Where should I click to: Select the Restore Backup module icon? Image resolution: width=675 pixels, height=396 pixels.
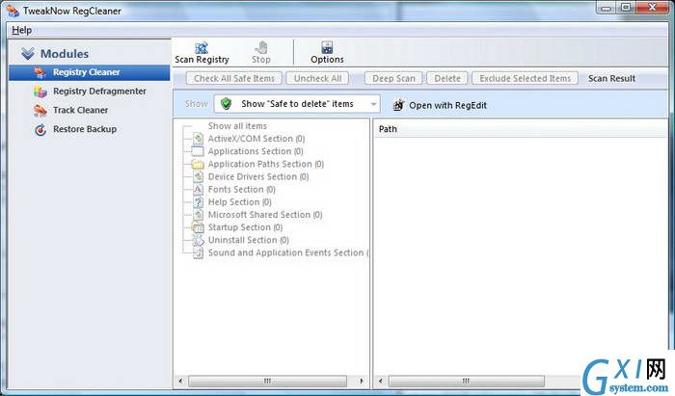point(40,129)
